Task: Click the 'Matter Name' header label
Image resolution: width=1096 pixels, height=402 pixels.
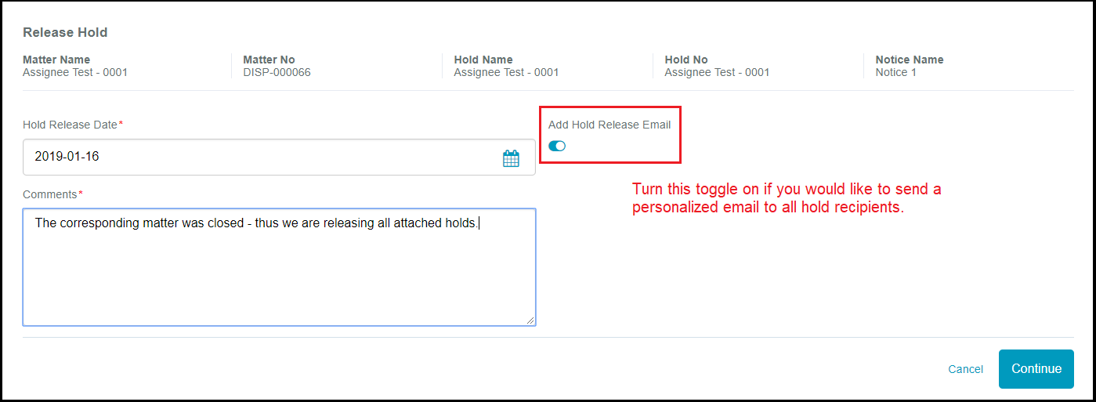Action: coord(56,60)
